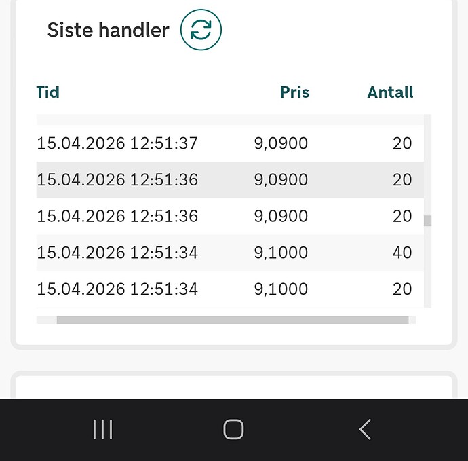The image size is (468, 461).
Task: Click timestamp of the trade with quantity 40
Action: tap(117, 253)
